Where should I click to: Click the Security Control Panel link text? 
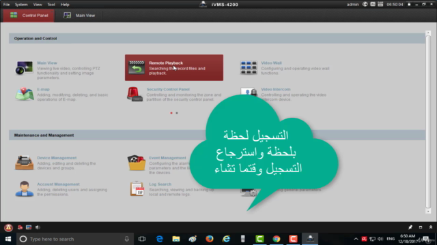[x=168, y=89]
